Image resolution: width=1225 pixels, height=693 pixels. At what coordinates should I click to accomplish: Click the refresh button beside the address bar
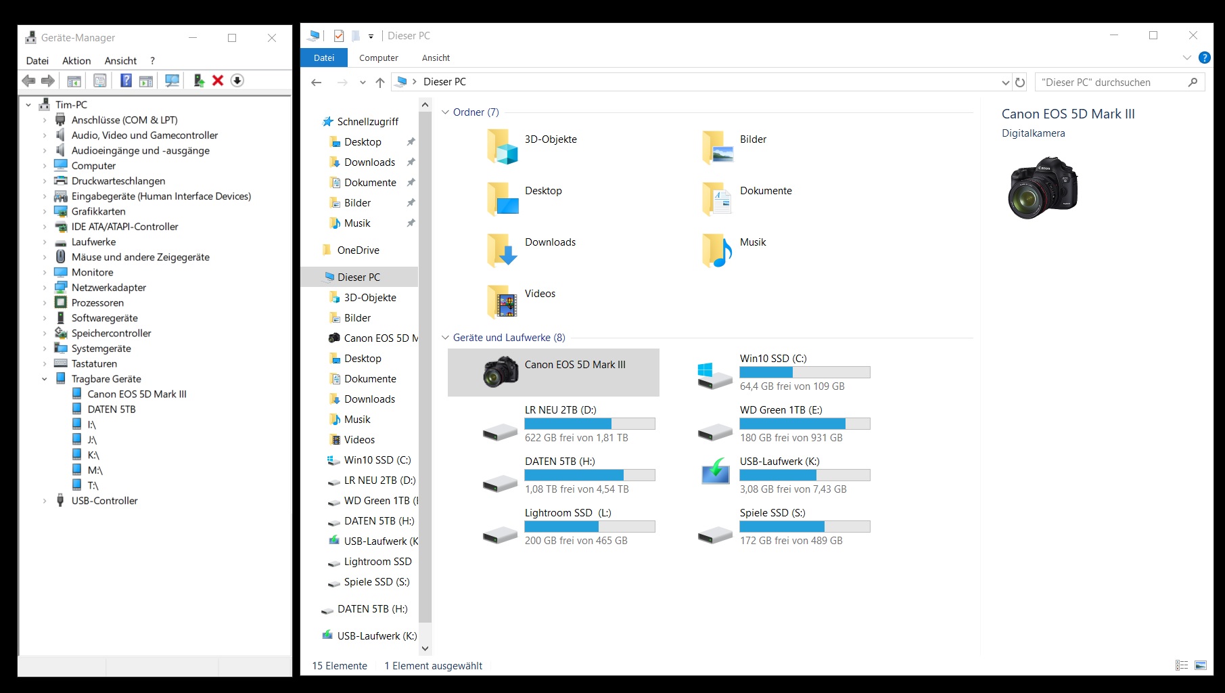click(x=1020, y=82)
